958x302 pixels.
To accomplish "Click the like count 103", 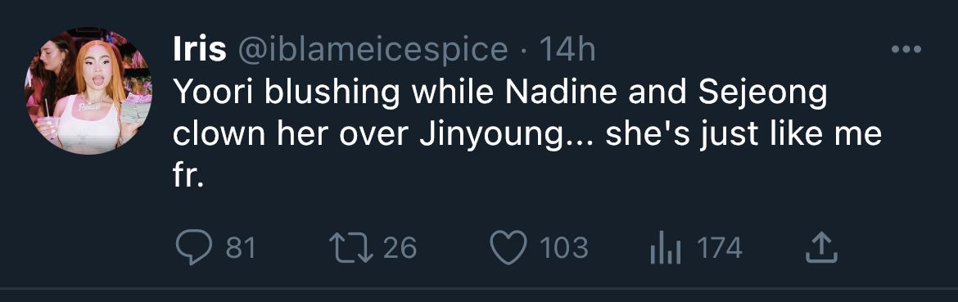I will (564, 248).
